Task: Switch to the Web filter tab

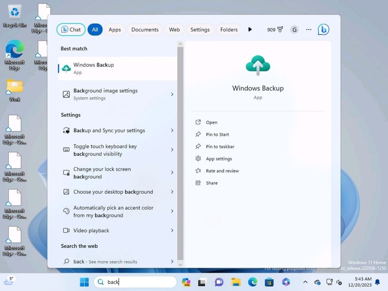Action: point(174,30)
